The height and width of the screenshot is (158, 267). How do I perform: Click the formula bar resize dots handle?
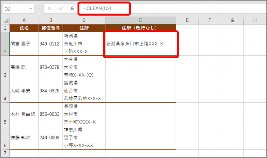(x=39, y=8)
